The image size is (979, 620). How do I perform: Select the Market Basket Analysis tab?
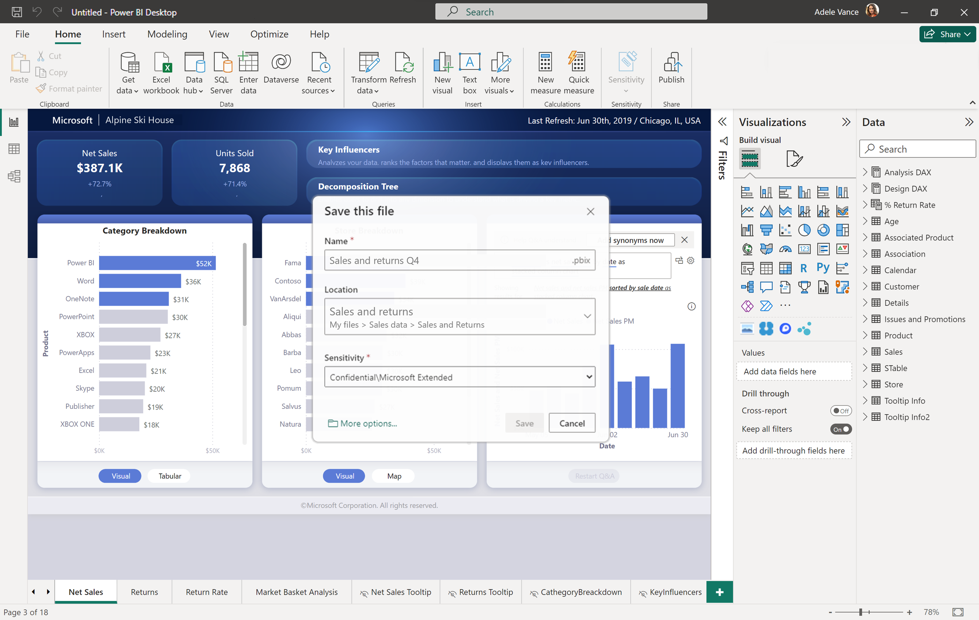pos(295,591)
